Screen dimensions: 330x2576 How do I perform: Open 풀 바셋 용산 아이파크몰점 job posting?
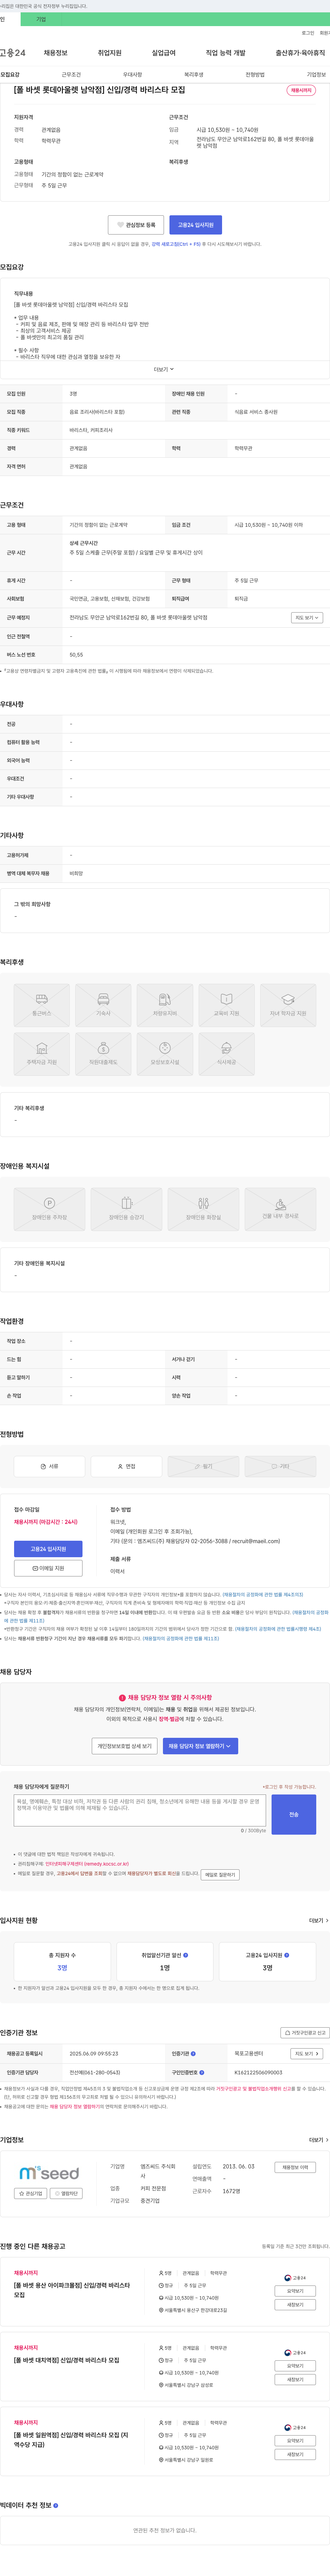(x=72, y=2290)
